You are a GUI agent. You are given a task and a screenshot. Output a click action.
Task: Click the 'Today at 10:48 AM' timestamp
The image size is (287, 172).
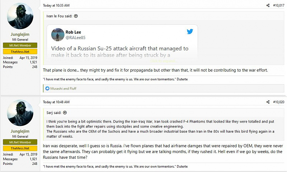[x=56, y=102]
